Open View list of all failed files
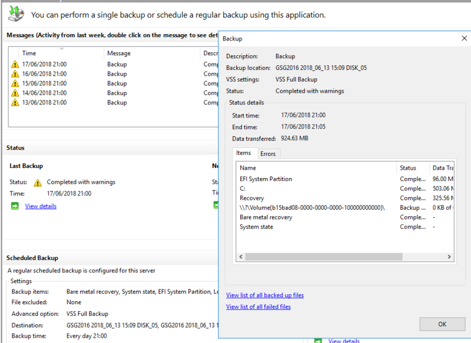Viewport: 471px width, 343px height. click(x=258, y=307)
